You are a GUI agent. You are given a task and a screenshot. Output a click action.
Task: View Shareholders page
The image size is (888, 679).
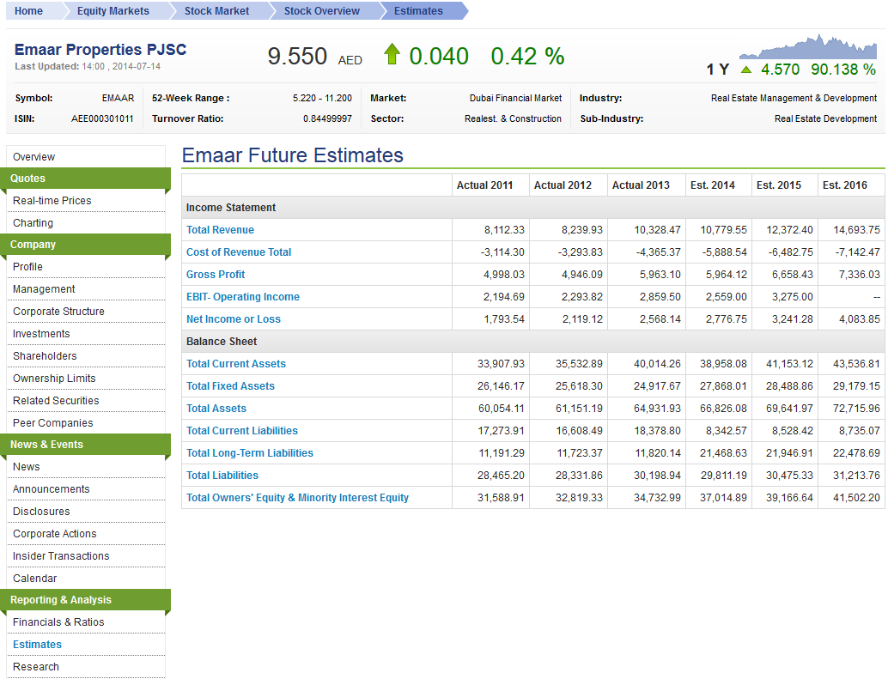(x=45, y=356)
